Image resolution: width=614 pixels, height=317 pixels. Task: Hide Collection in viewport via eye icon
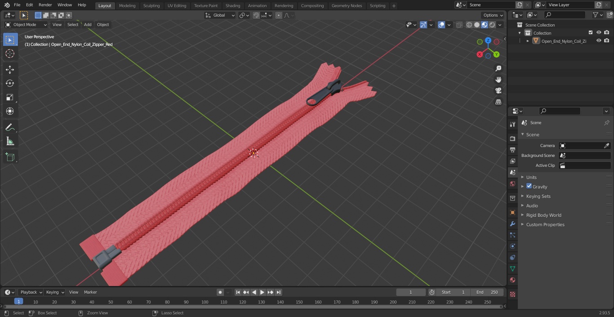[599, 32]
